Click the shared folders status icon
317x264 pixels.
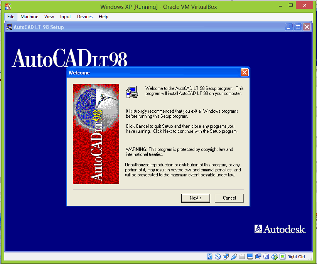(242, 257)
